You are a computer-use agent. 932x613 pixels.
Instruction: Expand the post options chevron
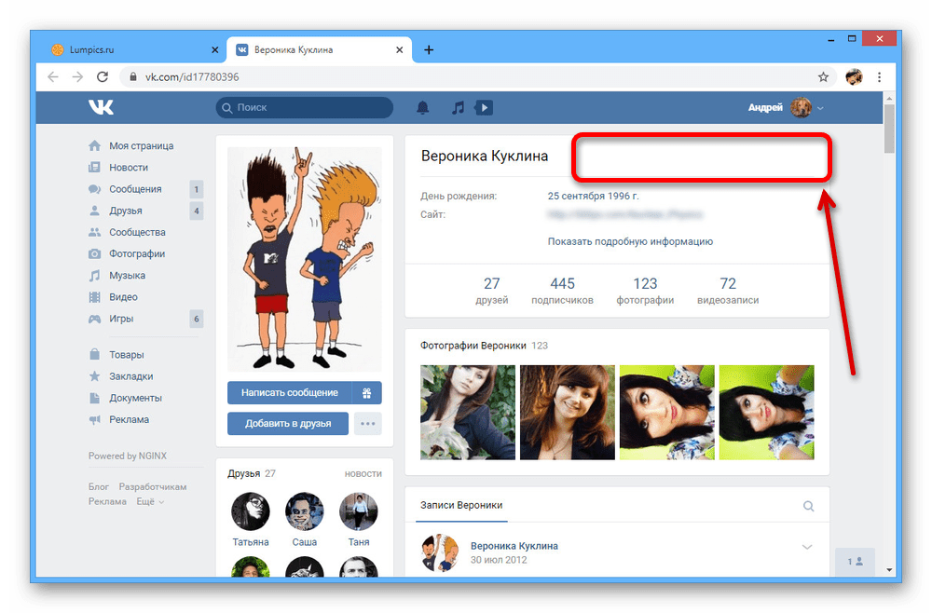click(x=807, y=547)
